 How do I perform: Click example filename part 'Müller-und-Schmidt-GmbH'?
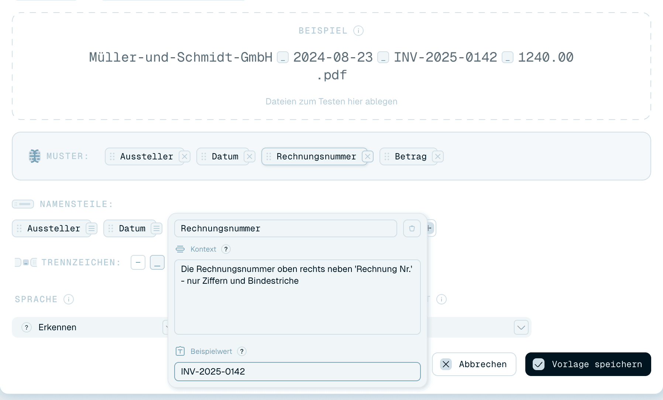(181, 57)
